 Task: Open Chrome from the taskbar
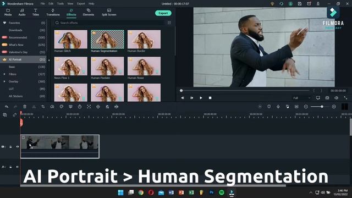(141, 193)
